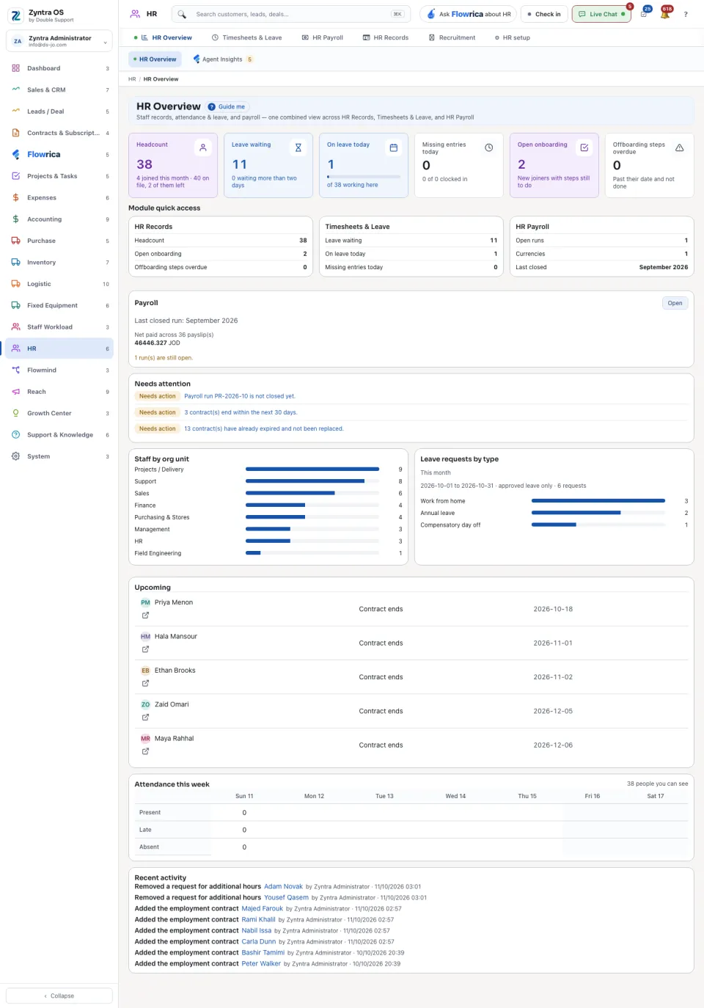Click the Majed Farouk link in recent activity

click(262, 908)
